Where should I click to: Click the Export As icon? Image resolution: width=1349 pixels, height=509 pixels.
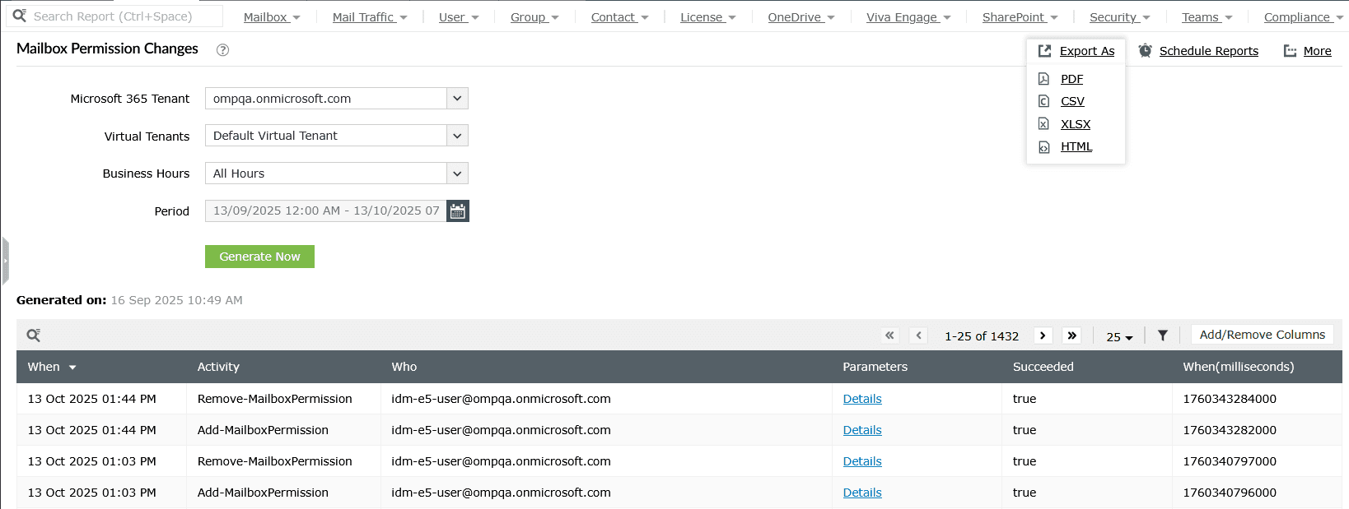pyautogui.click(x=1044, y=51)
